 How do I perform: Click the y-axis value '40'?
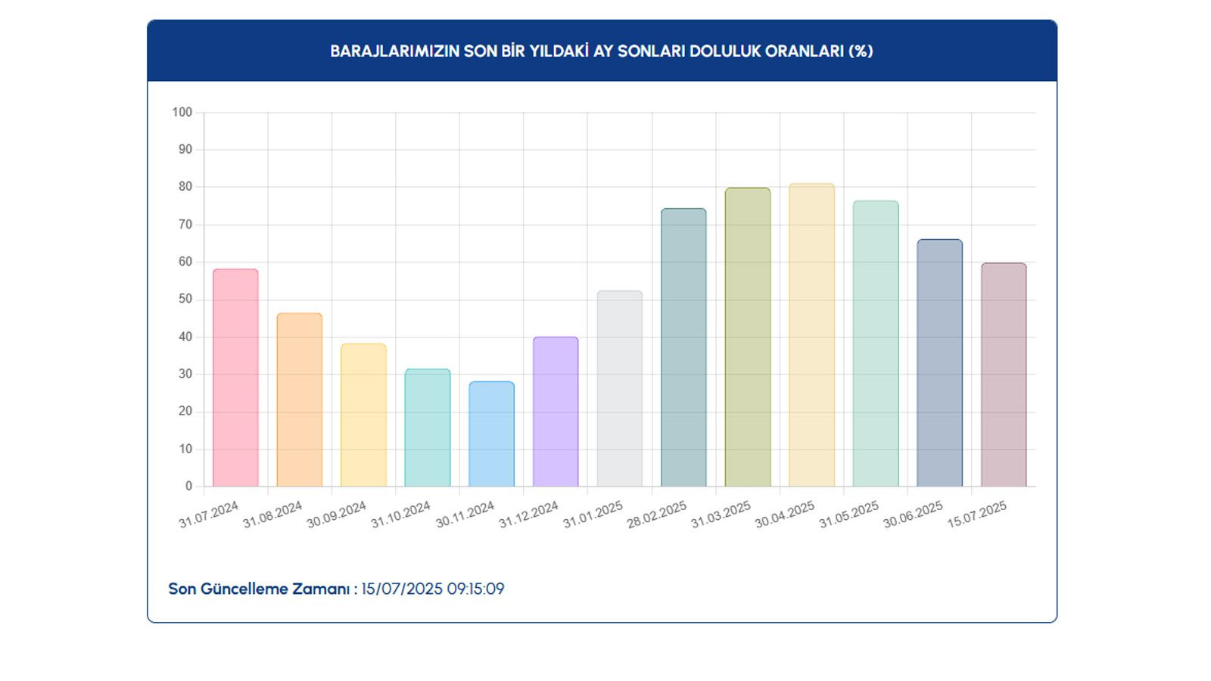tap(185, 337)
